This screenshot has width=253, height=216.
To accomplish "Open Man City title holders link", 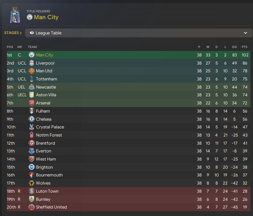I will coord(46,17).
